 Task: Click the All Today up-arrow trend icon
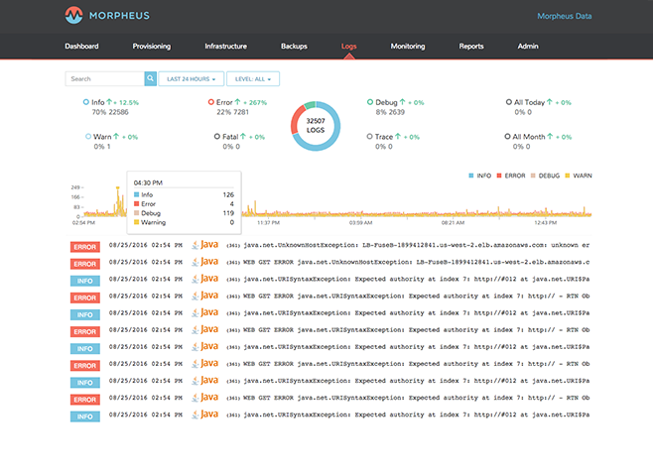tap(550, 102)
